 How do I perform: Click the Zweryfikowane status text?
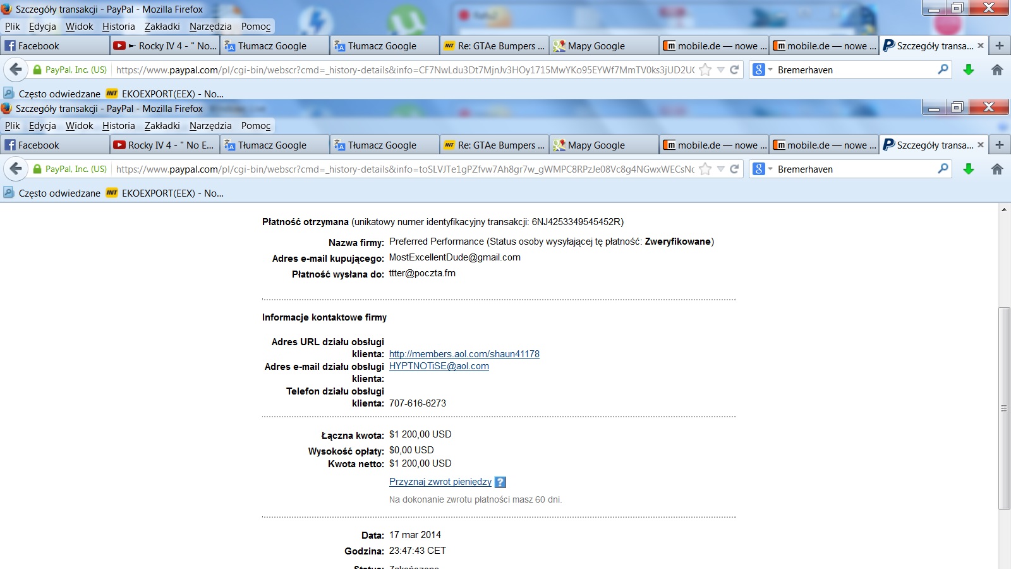click(678, 242)
